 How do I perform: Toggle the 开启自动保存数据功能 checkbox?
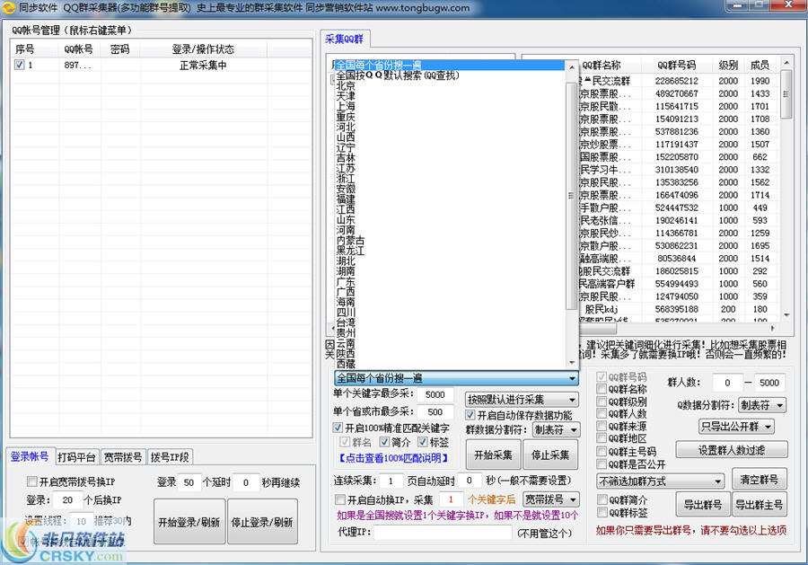point(470,414)
